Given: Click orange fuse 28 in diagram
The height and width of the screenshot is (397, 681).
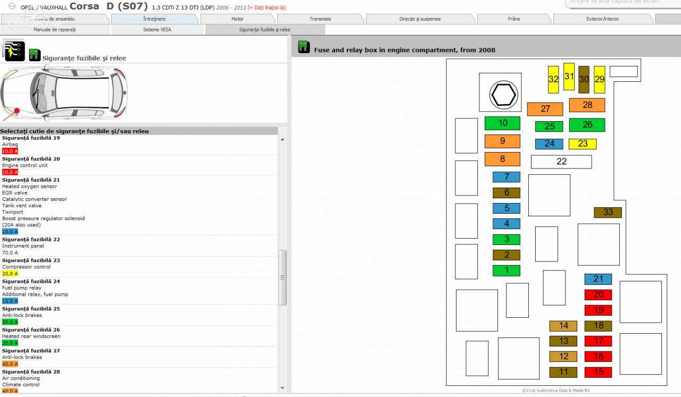Looking at the screenshot, I should tap(587, 105).
